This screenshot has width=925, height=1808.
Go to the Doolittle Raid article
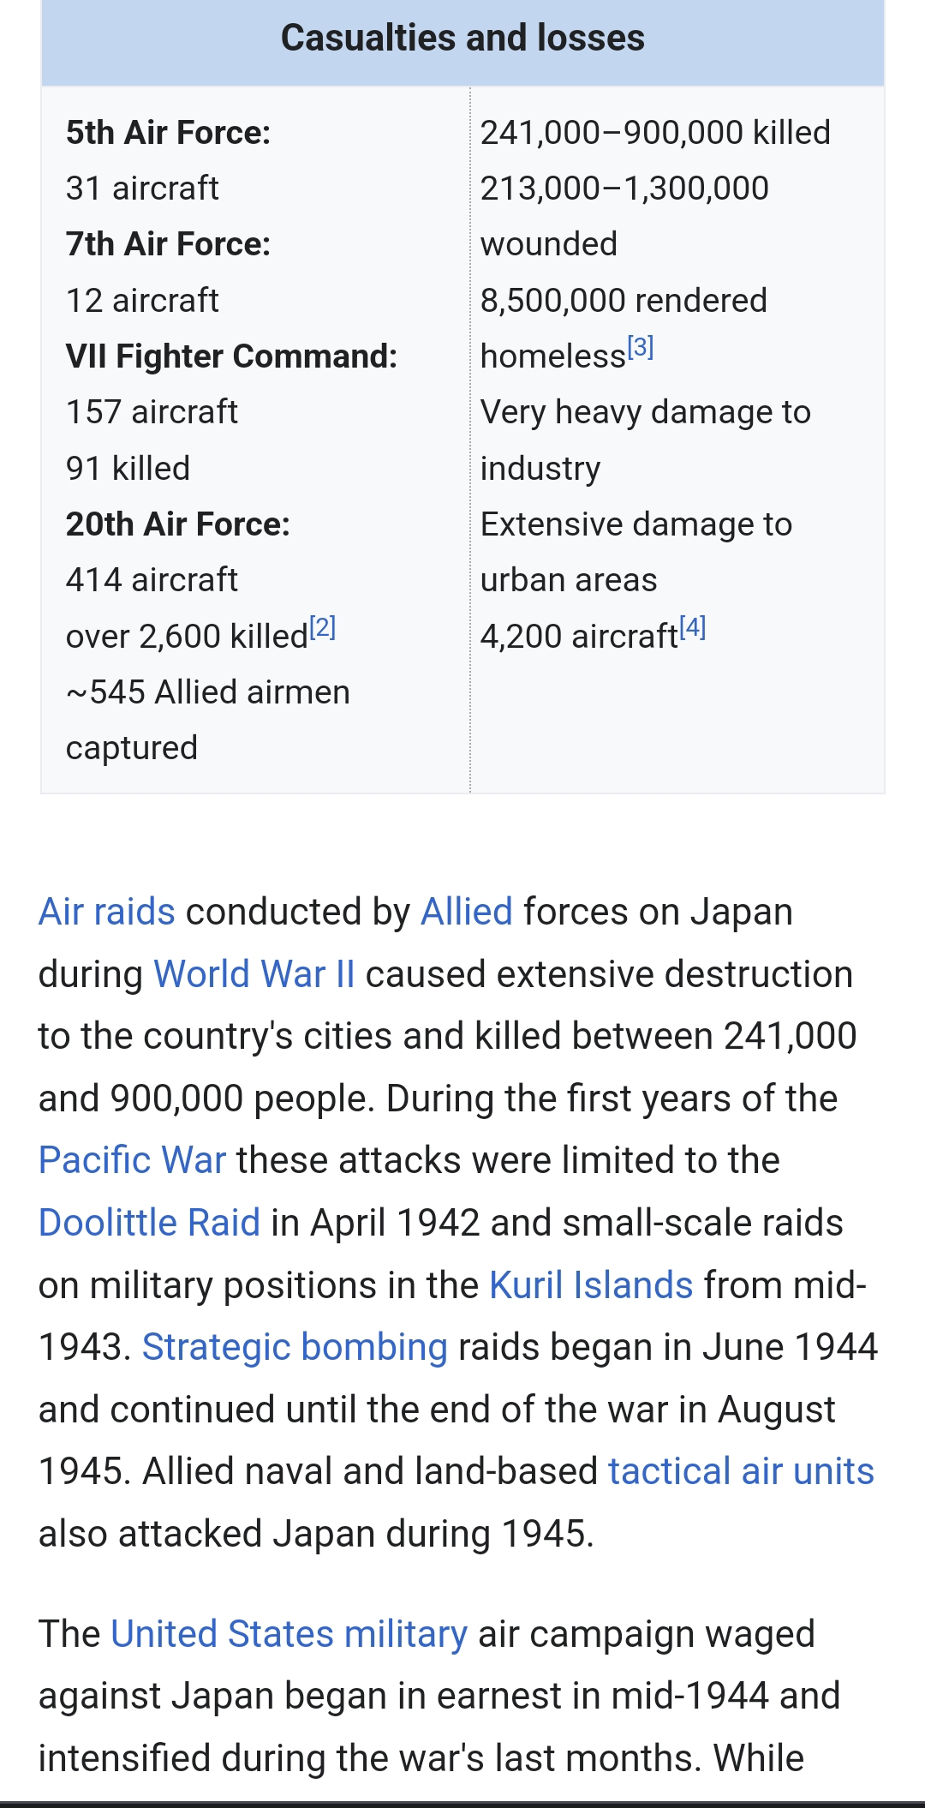point(149,1223)
